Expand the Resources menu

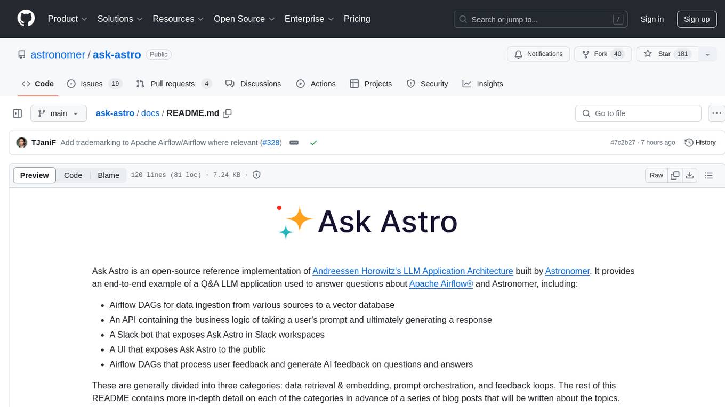tap(178, 19)
